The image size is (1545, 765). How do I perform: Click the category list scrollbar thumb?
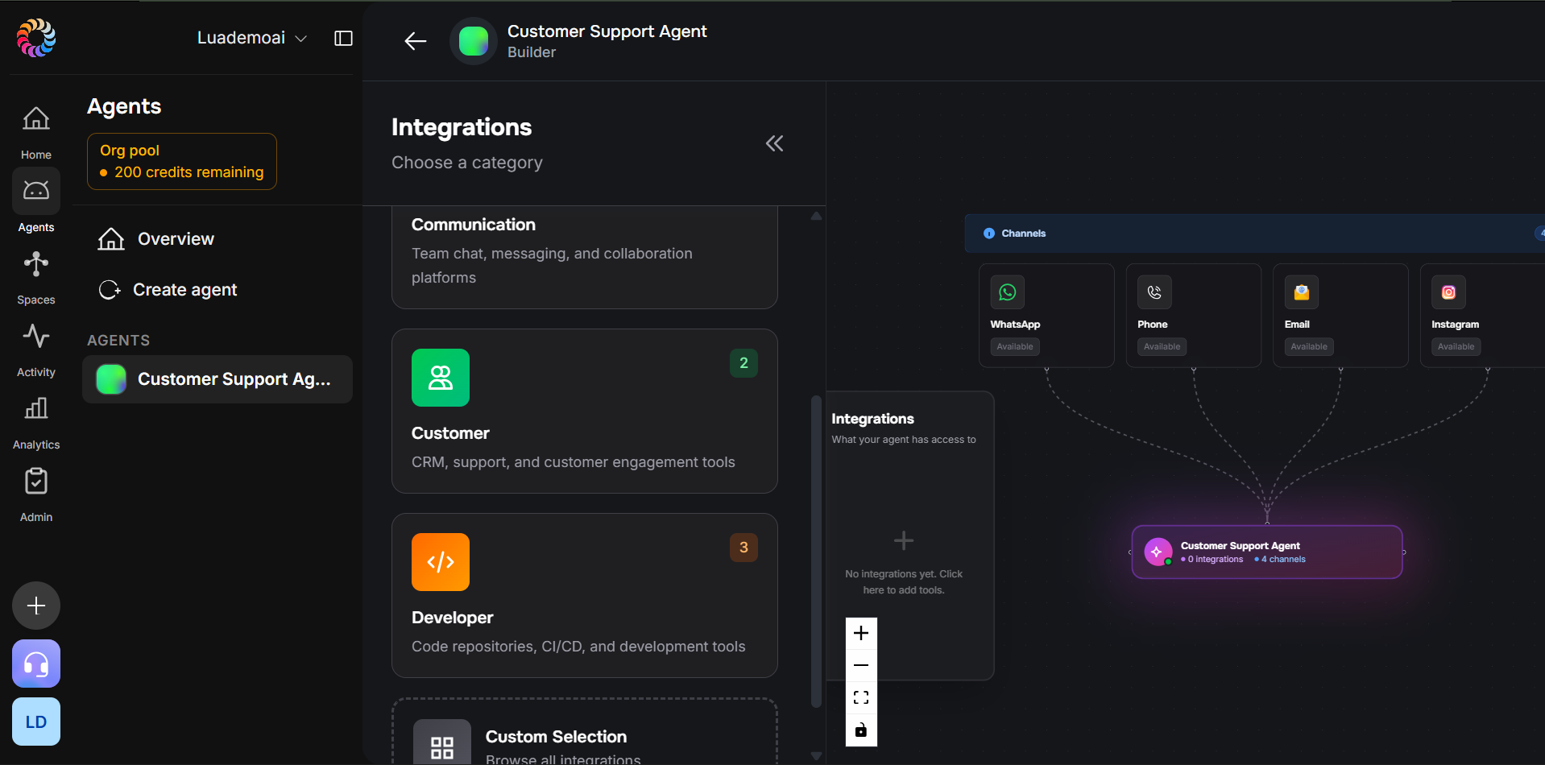pos(816,552)
